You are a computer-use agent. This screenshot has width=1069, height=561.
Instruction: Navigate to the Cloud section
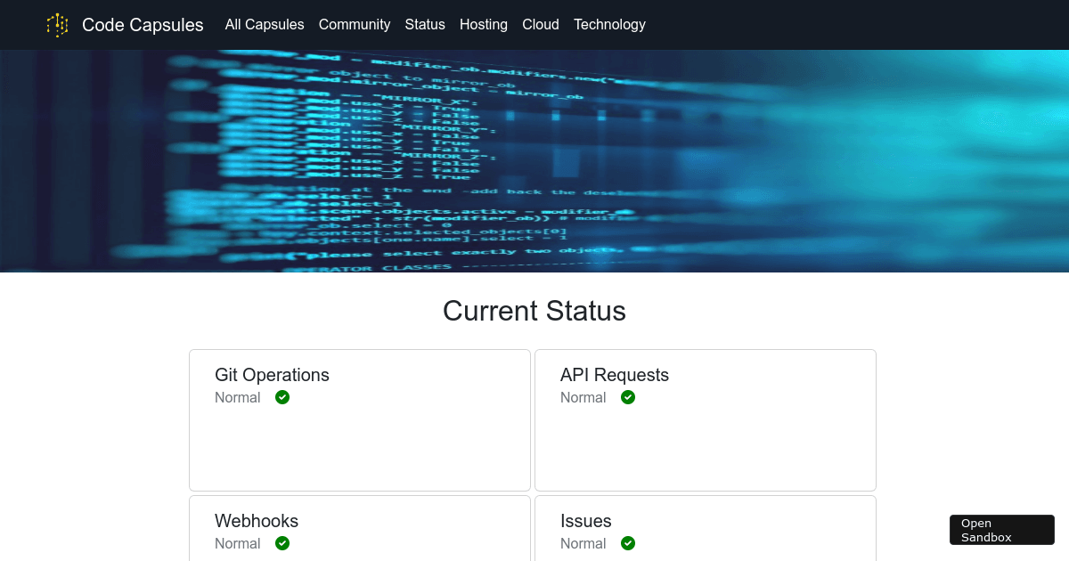541,25
